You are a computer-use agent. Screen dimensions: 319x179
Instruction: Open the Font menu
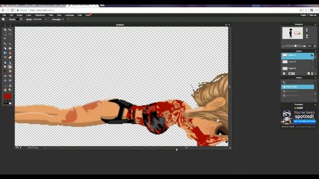pyautogui.click(x=88, y=15)
